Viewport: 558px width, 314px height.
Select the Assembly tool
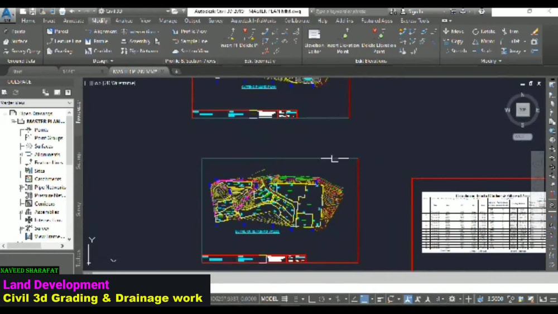click(x=136, y=41)
